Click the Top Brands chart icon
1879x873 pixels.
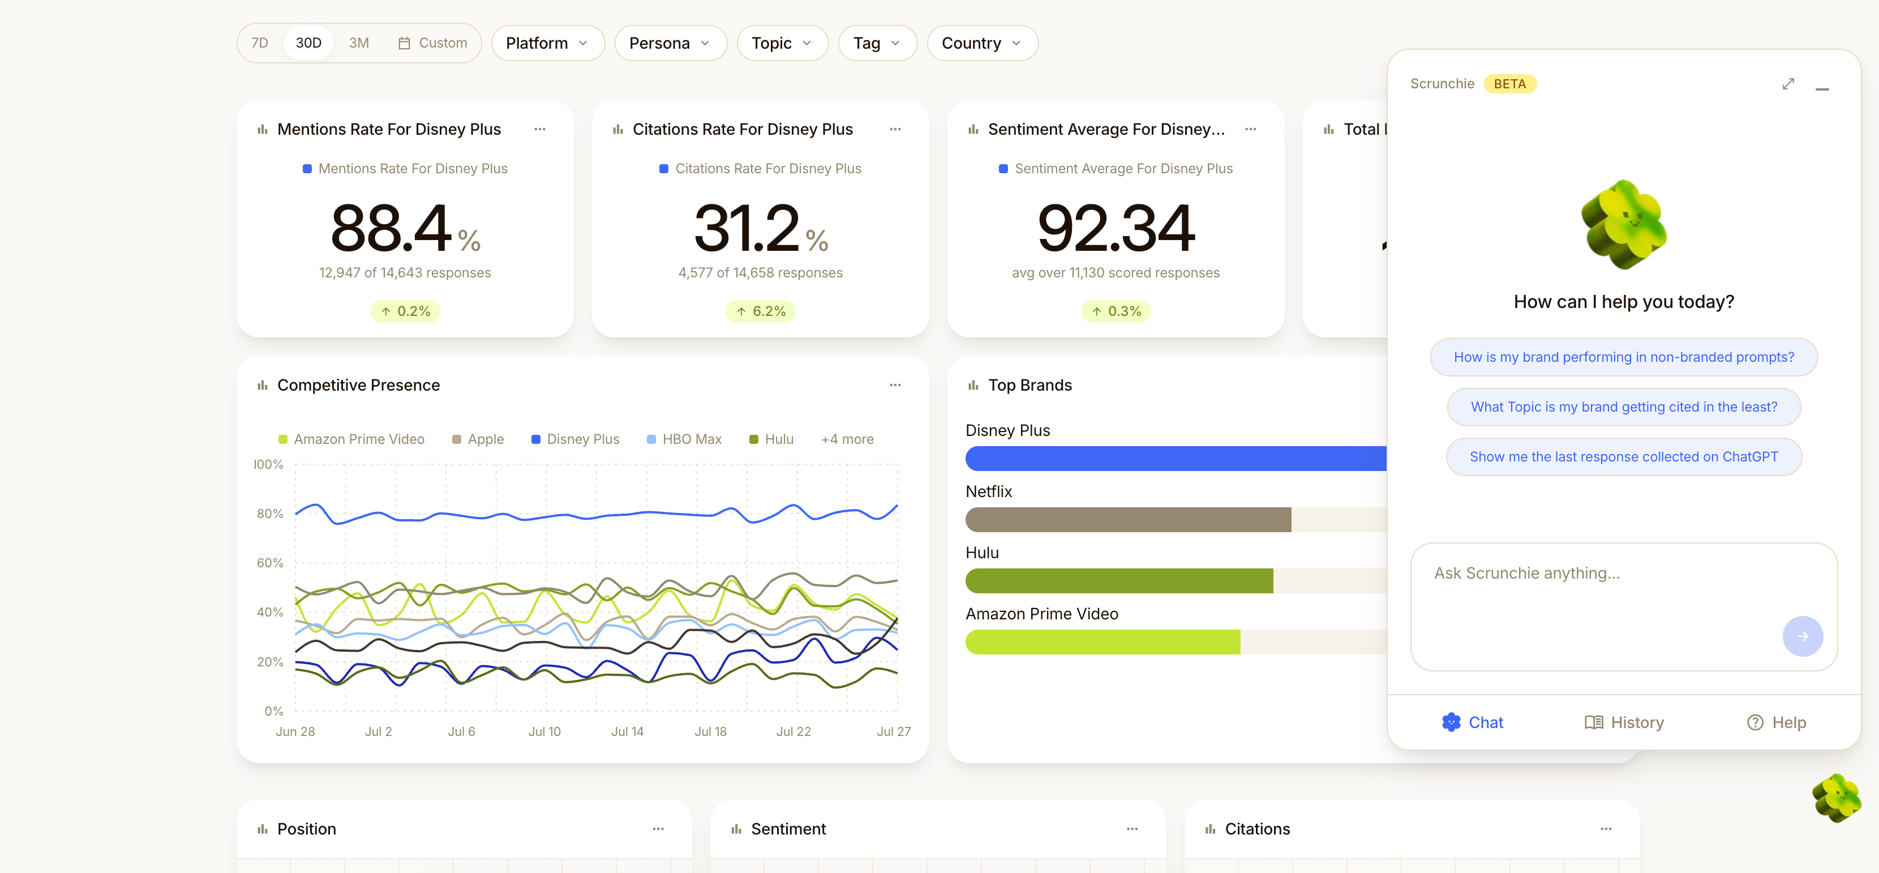click(x=973, y=384)
